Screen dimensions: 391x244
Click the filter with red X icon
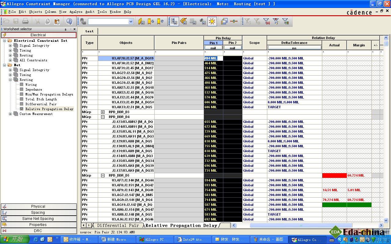(266, 21)
